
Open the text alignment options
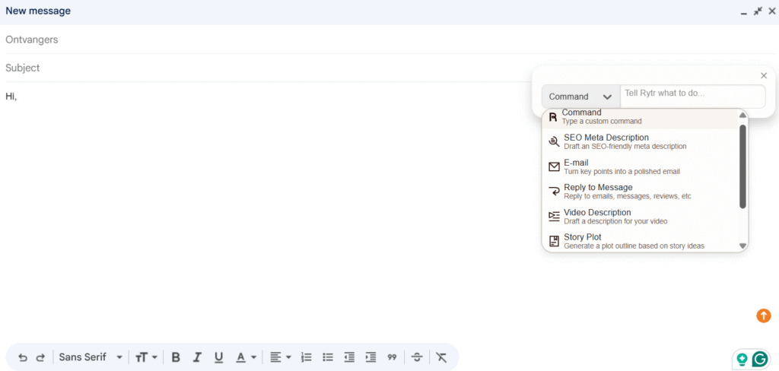coord(280,357)
